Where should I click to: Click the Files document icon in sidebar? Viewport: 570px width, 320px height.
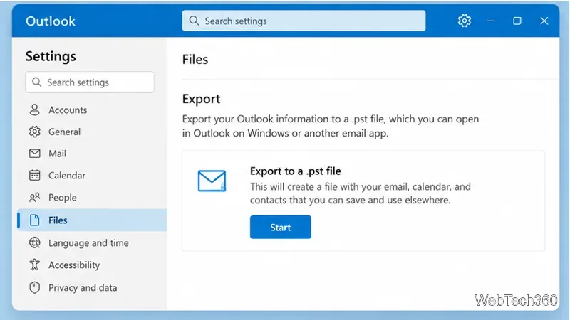[34, 220]
